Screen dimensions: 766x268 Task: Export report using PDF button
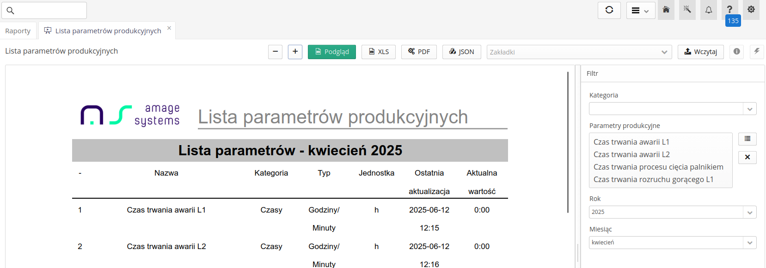[x=419, y=52]
